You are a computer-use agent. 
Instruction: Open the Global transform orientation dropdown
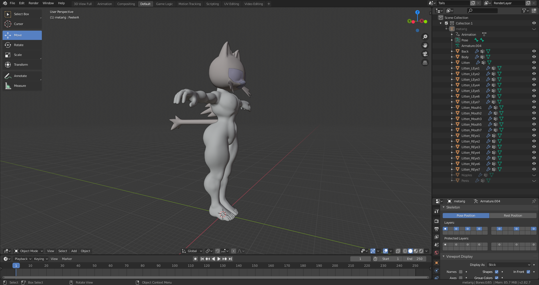tap(192, 251)
